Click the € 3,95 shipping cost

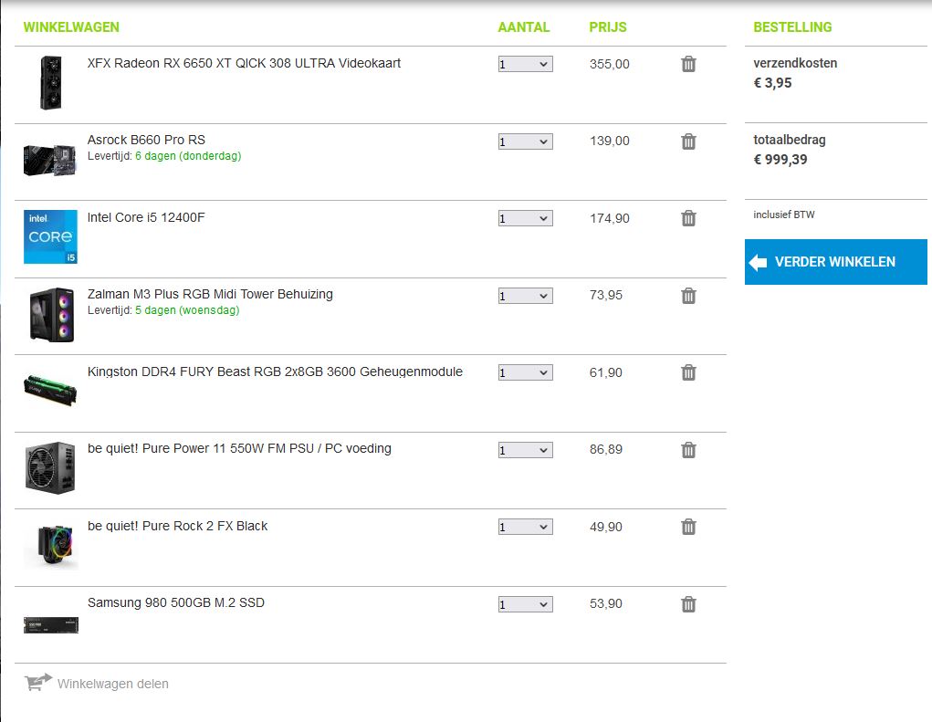[772, 82]
